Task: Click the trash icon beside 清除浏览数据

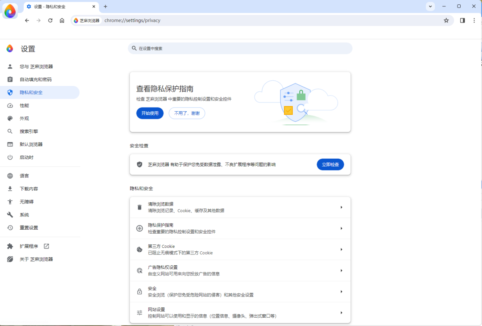Action: click(x=139, y=207)
